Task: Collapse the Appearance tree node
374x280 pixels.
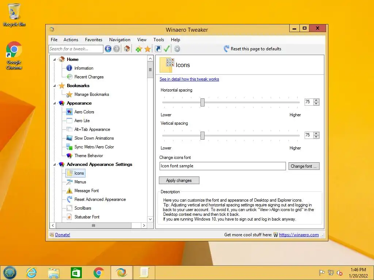Action: [x=54, y=103]
